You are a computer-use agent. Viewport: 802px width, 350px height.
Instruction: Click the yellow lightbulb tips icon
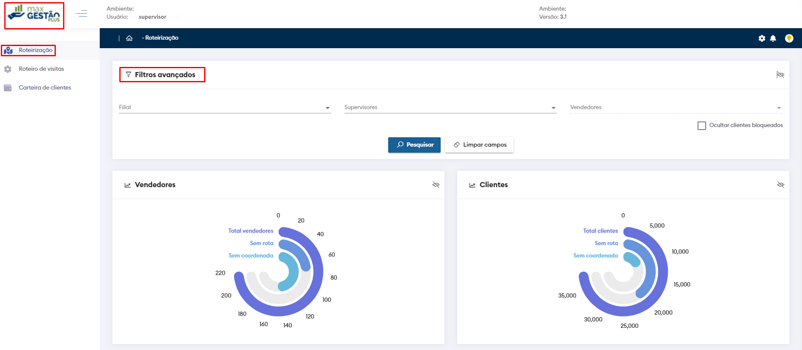[x=789, y=38]
